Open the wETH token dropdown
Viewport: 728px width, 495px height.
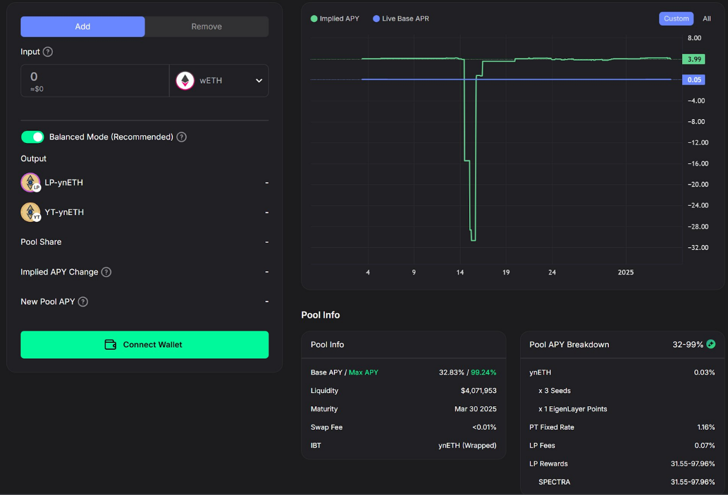[218, 81]
